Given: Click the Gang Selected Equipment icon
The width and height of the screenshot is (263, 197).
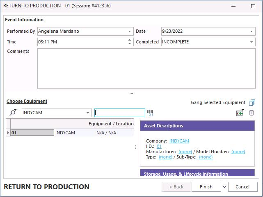Looking at the screenshot, I should [x=252, y=102].
